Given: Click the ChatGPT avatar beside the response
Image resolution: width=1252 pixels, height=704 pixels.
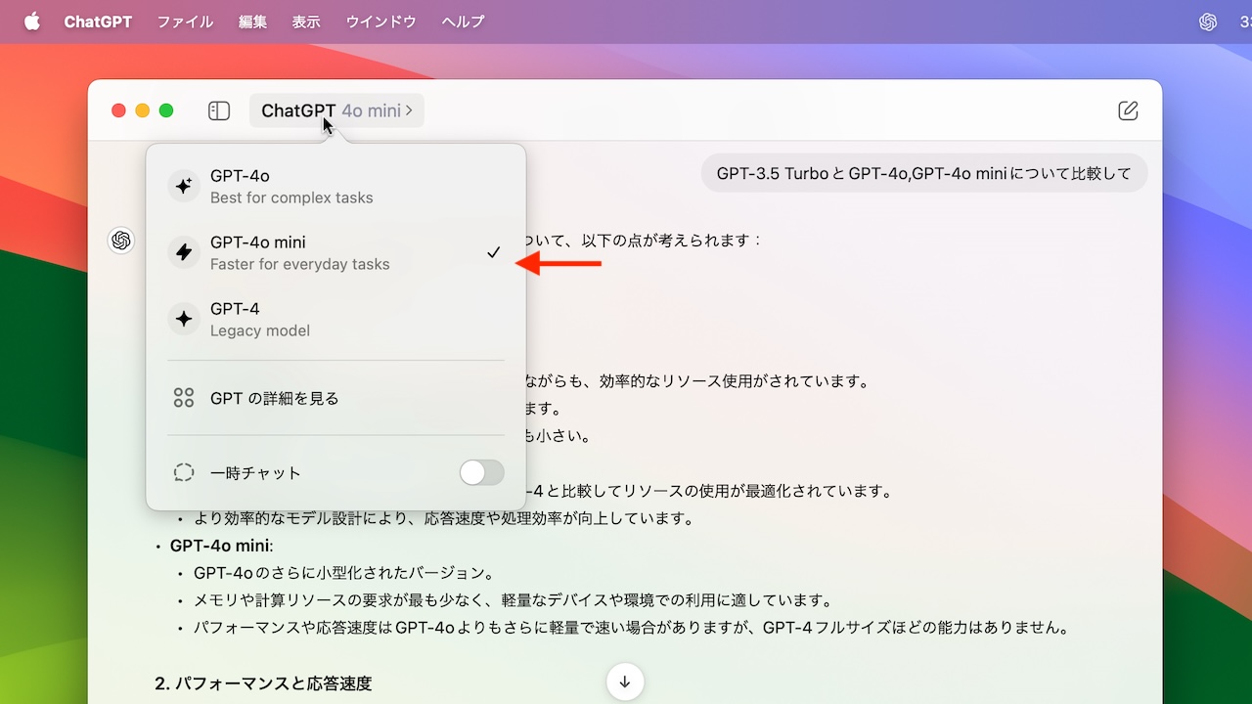Looking at the screenshot, I should pos(121,241).
